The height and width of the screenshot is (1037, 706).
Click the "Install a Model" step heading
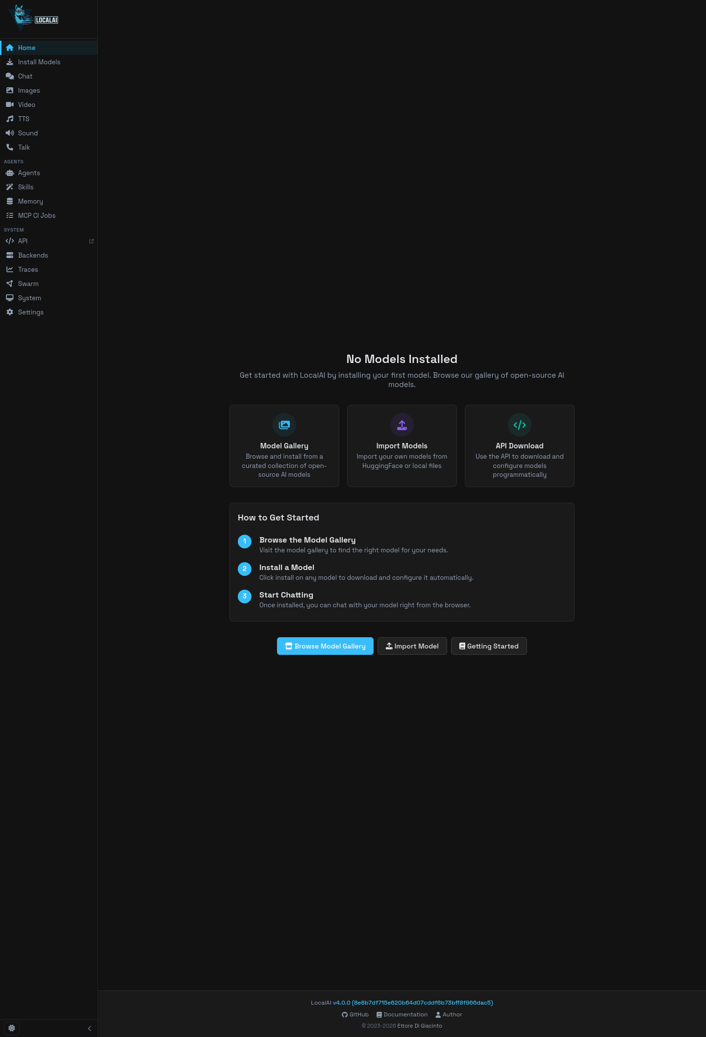pos(287,568)
